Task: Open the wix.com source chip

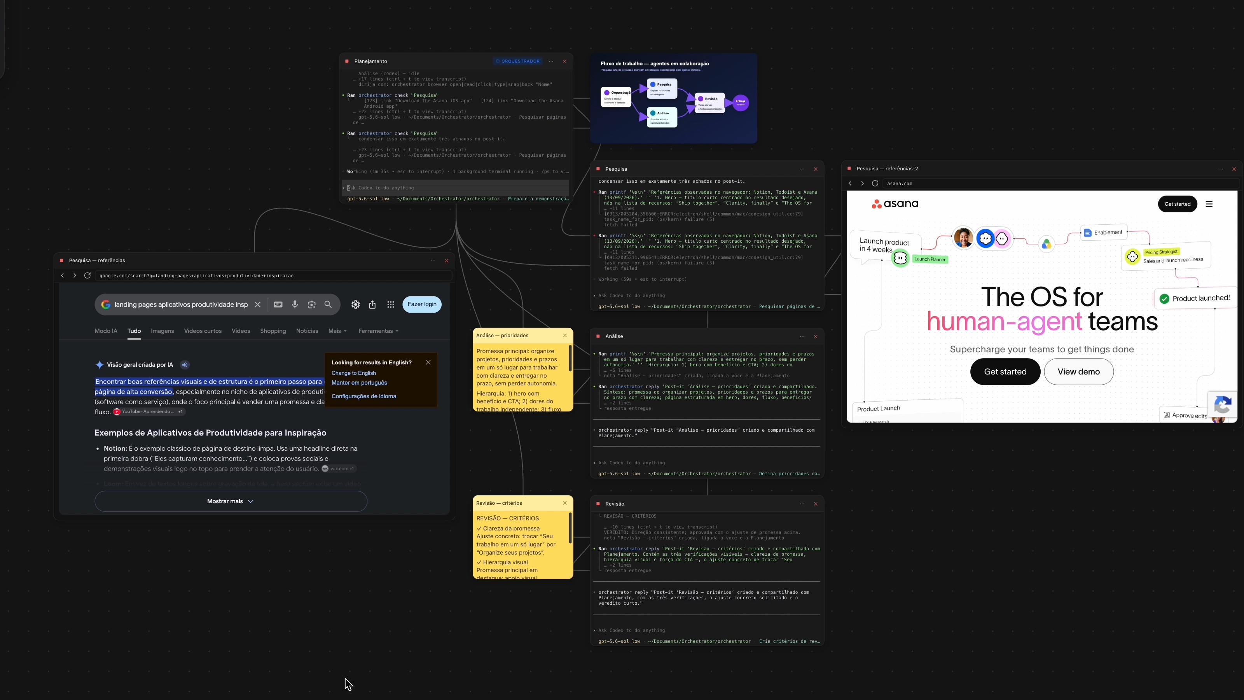Action: (x=339, y=469)
